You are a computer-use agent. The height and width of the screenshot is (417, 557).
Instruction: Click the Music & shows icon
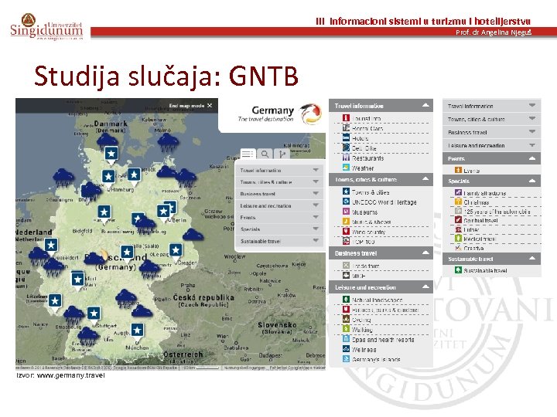[x=346, y=222]
